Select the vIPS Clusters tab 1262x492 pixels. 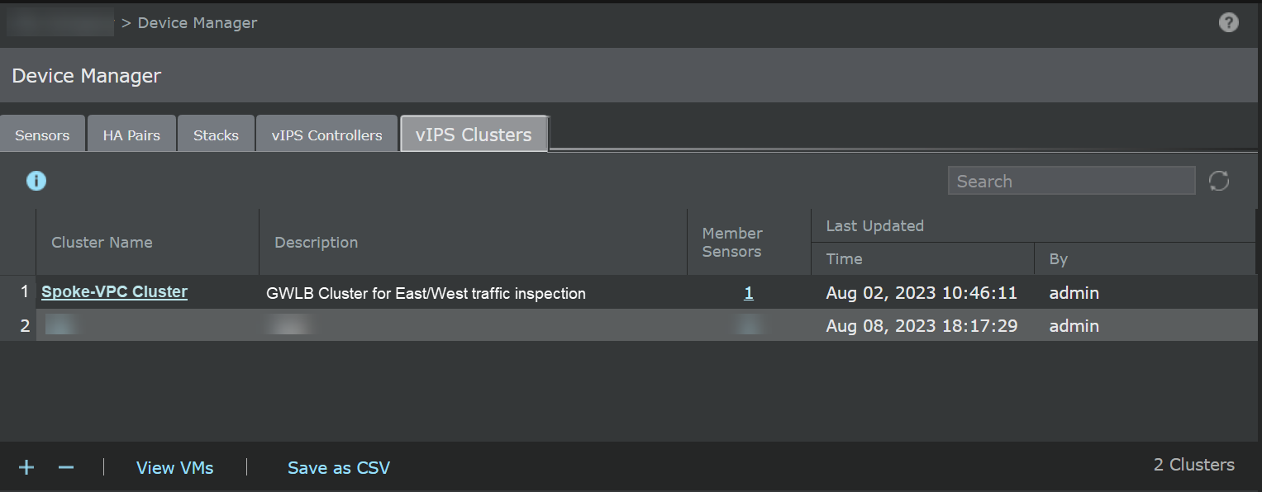pos(474,135)
